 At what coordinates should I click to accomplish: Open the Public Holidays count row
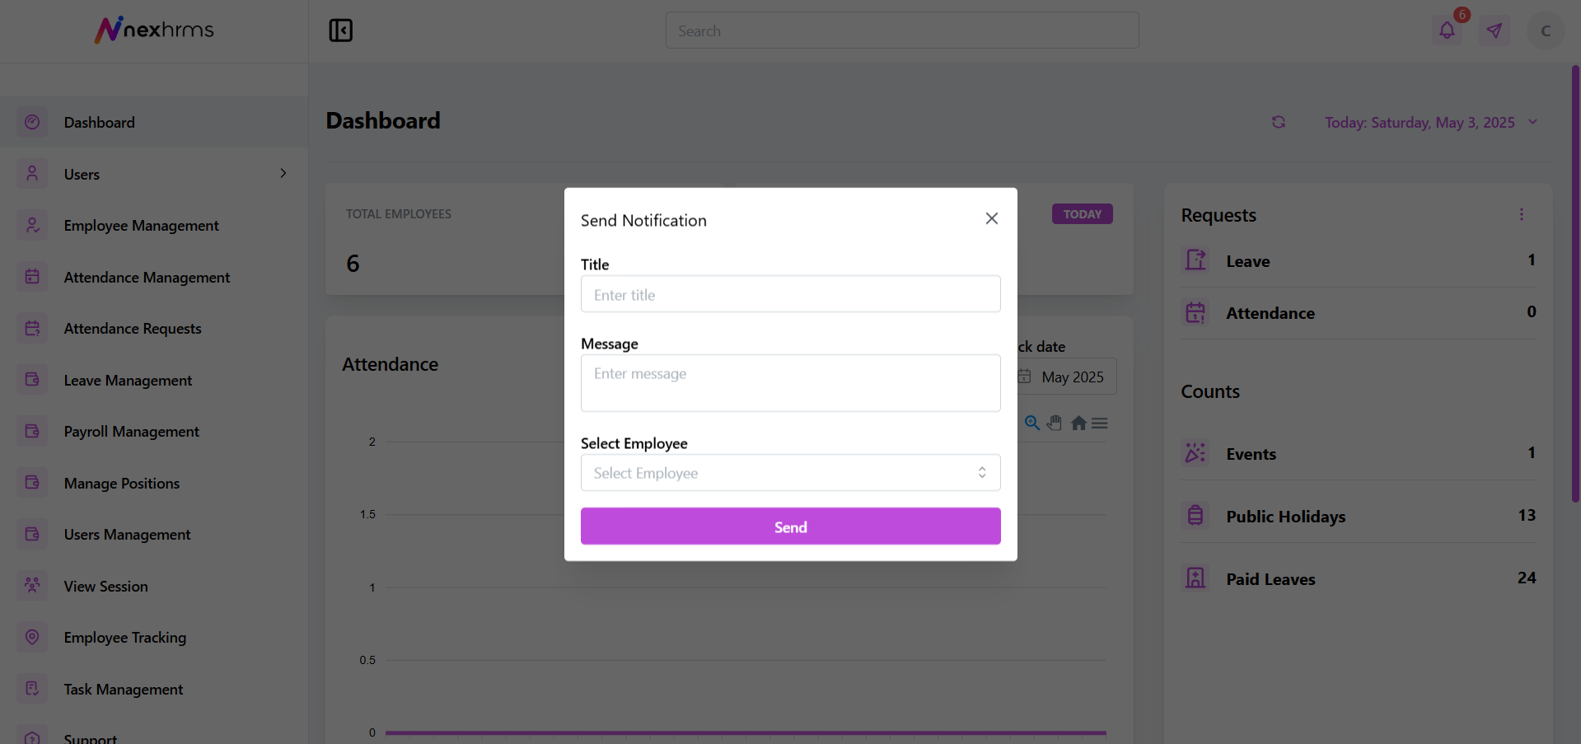(1359, 516)
